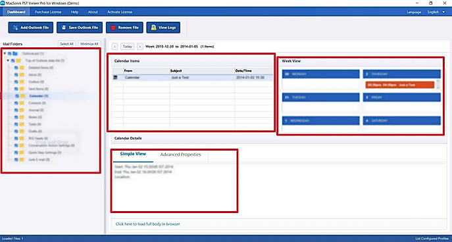Open the About menu
The image size is (452, 242).
(x=93, y=12)
